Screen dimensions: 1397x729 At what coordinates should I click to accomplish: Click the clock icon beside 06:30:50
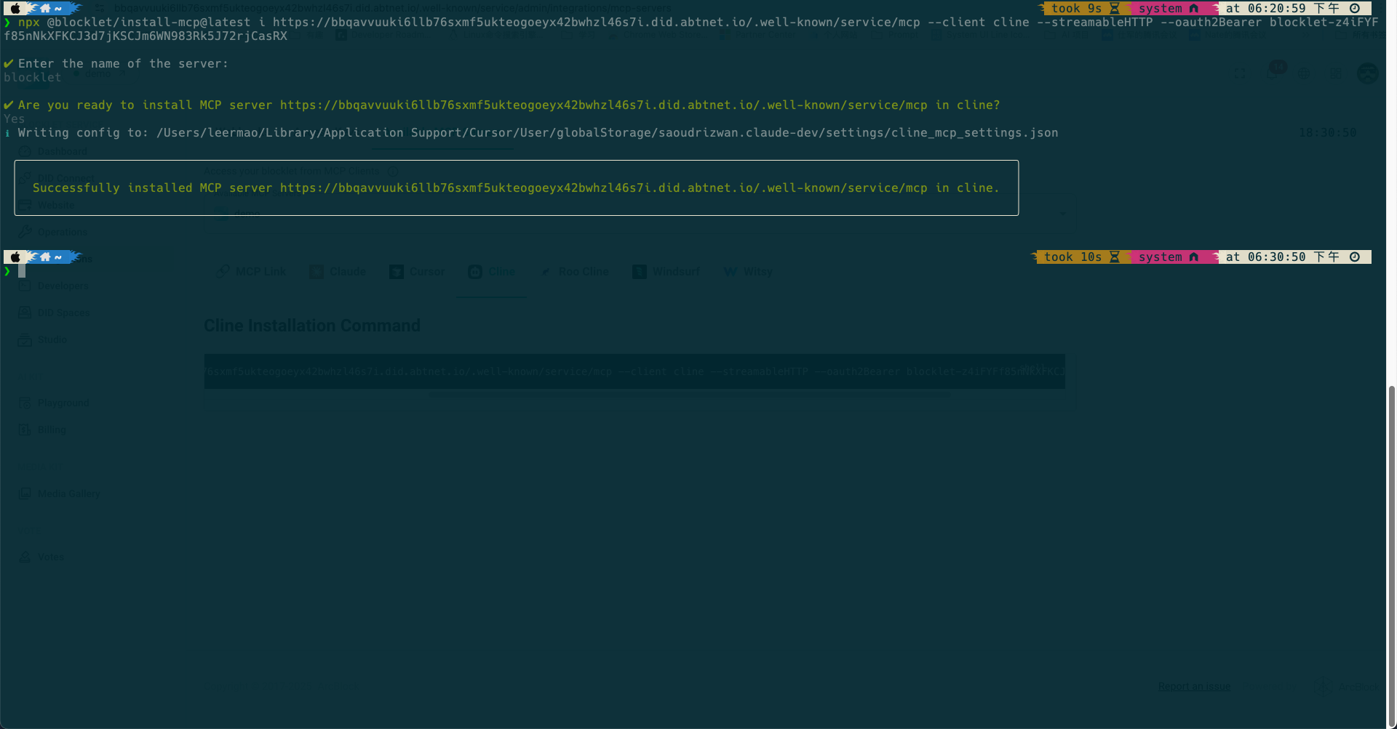coord(1355,257)
